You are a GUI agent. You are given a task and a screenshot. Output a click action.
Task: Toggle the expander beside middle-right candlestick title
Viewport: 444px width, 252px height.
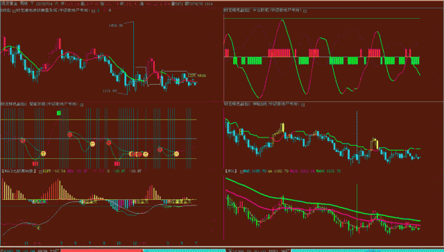click(x=303, y=105)
